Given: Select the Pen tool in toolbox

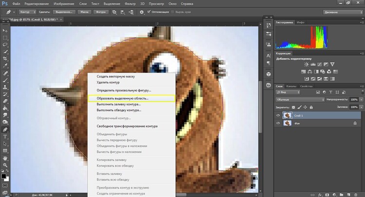Looking at the screenshot, I should coord(5,129).
